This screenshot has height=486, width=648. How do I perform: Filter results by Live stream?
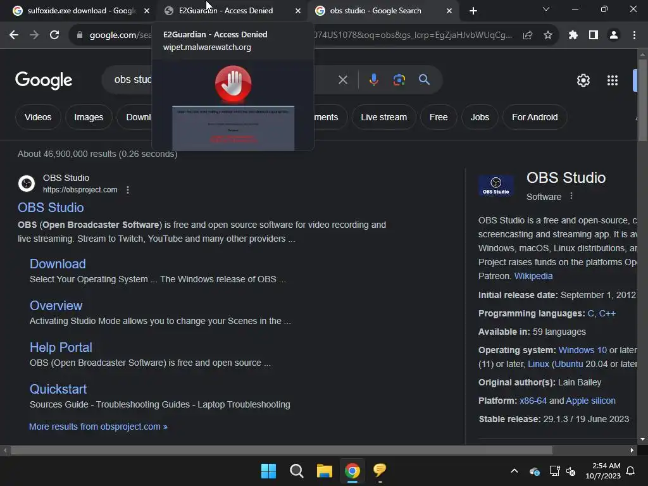(x=384, y=117)
